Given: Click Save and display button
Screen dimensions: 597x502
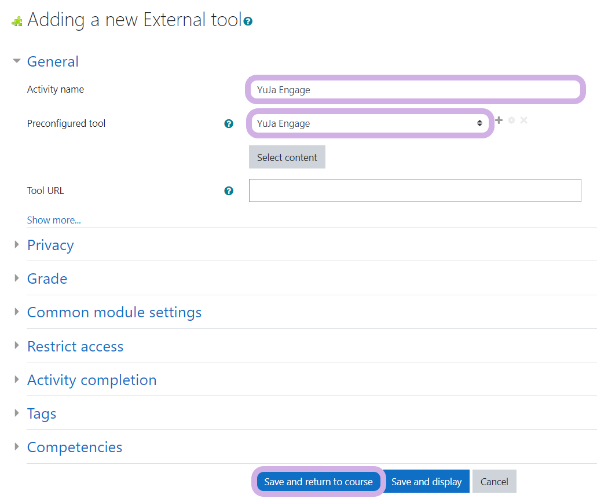Looking at the screenshot, I should tap(426, 482).
